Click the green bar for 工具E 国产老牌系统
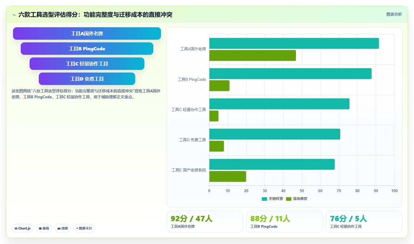 [x=228, y=176]
